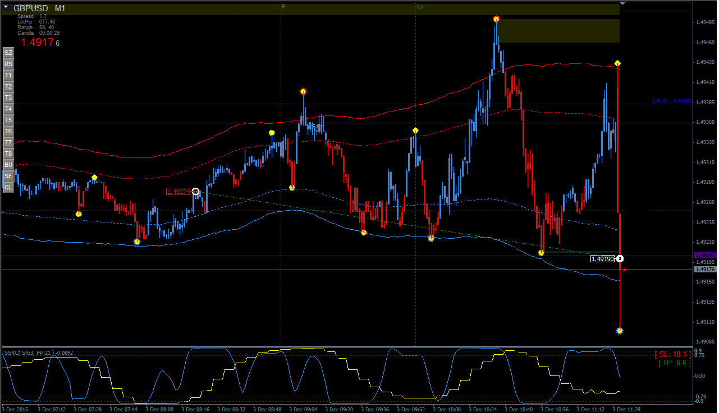Click the T7 side button
The height and width of the screenshot is (413, 719).
8,142
